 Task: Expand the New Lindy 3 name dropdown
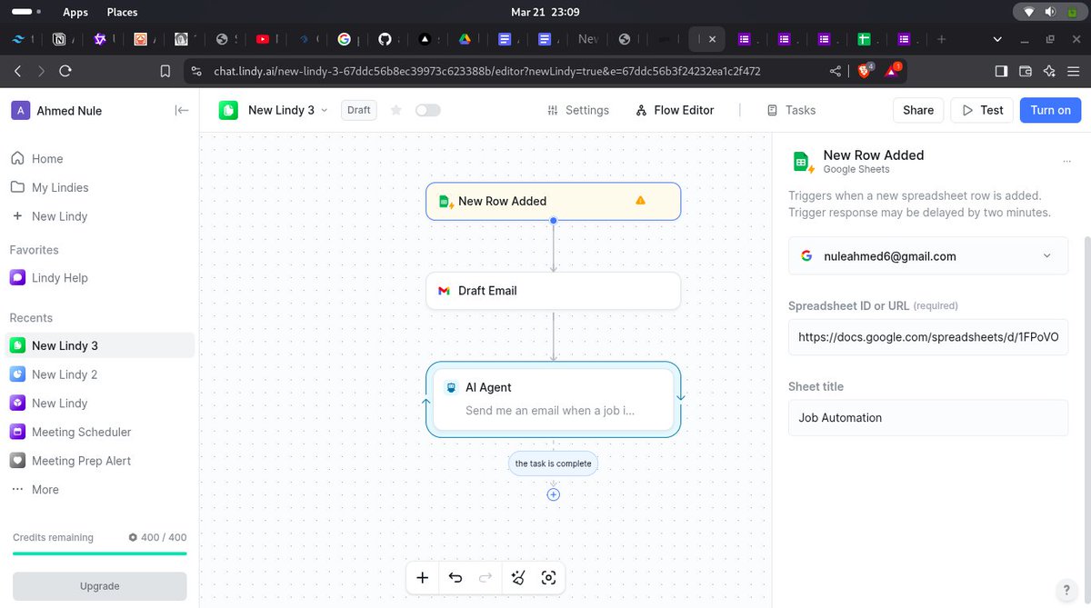[325, 110]
